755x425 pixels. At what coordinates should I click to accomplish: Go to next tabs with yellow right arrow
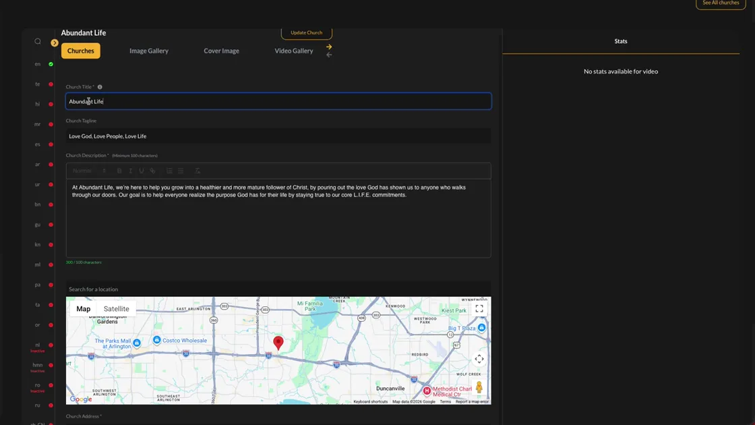click(329, 47)
